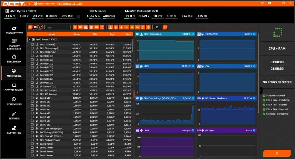Click the OCCT logo in title bar
This screenshot has height=159, width=295.
pos(14,4)
